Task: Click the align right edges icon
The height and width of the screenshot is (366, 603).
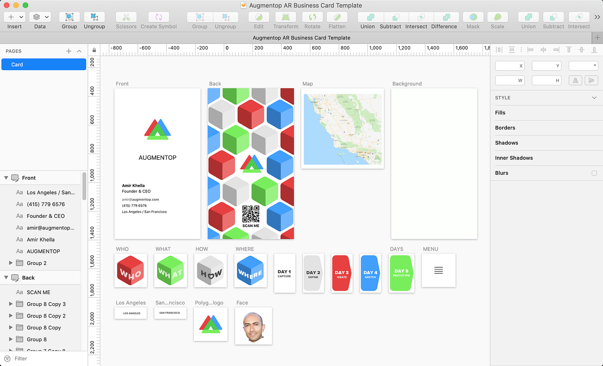Action: click(x=556, y=50)
